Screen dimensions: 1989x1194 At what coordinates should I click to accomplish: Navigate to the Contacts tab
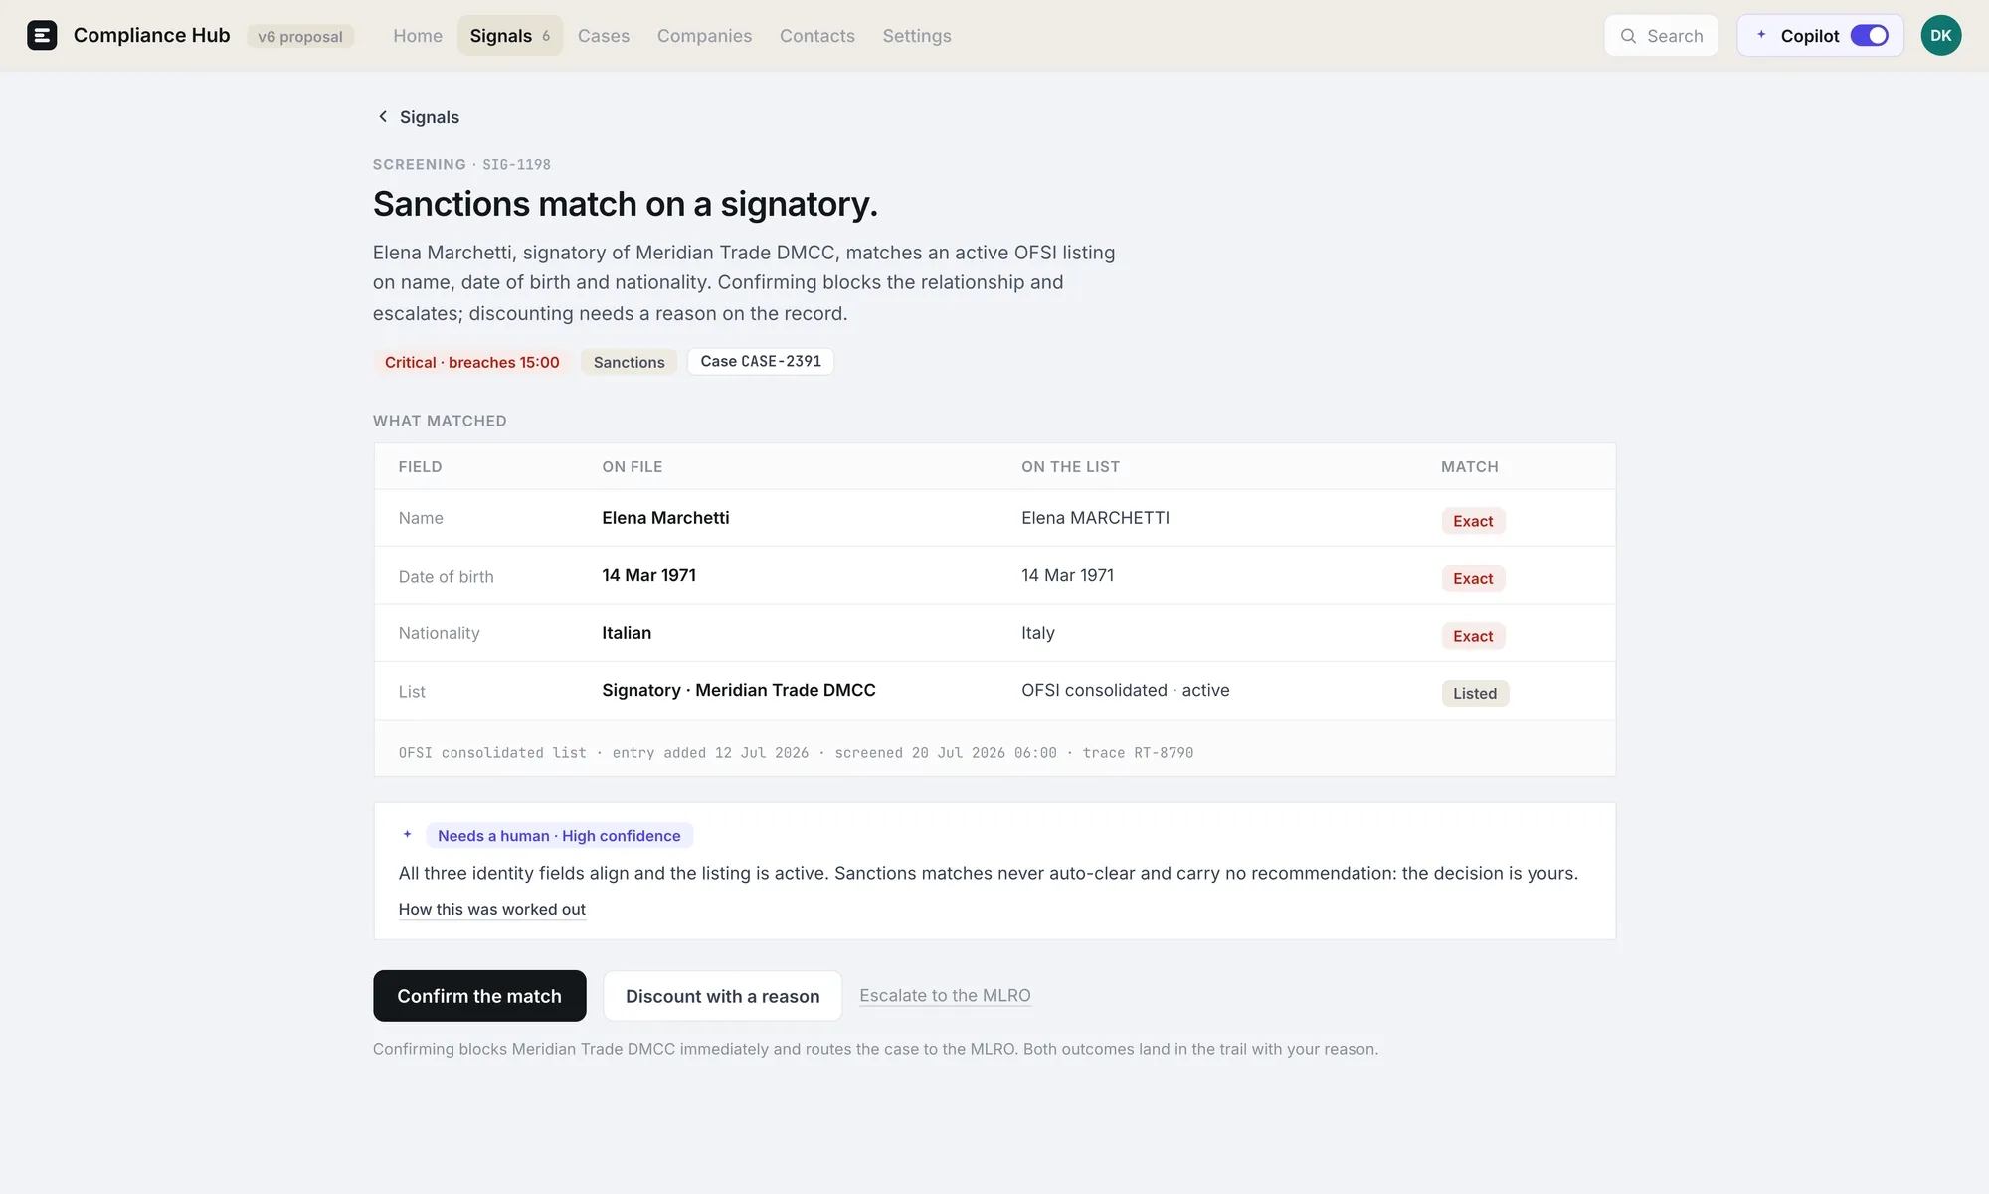tap(817, 36)
